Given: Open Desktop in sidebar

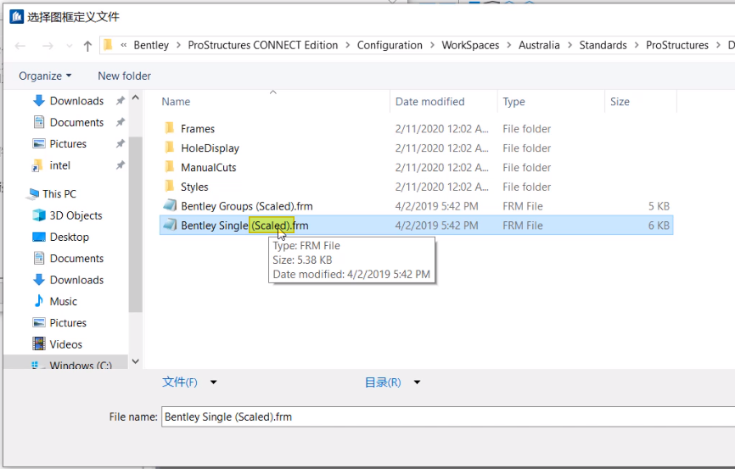Looking at the screenshot, I should coord(70,237).
